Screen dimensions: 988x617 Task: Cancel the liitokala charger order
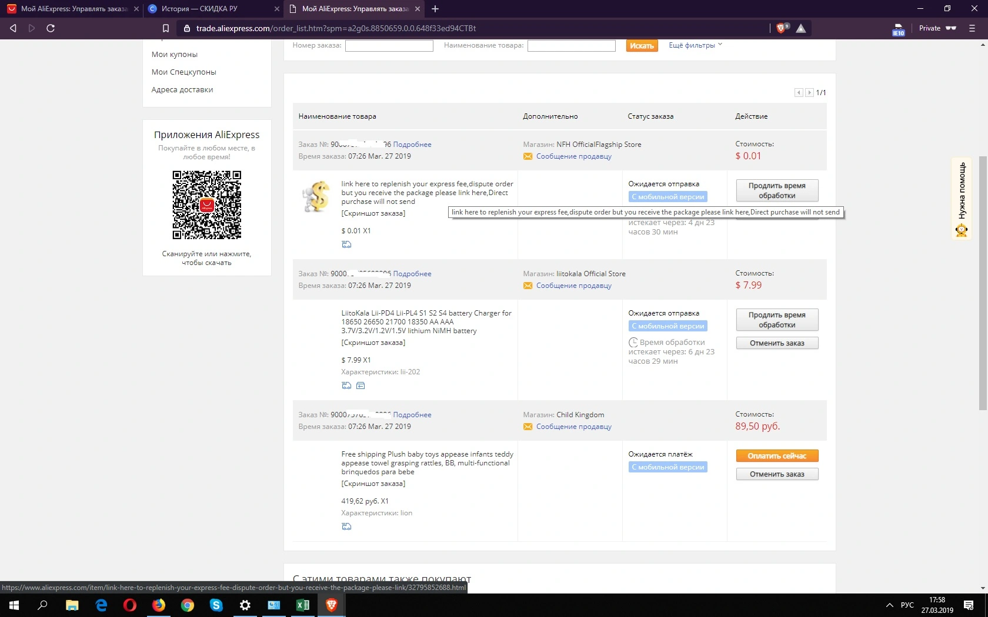tap(777, 343)
